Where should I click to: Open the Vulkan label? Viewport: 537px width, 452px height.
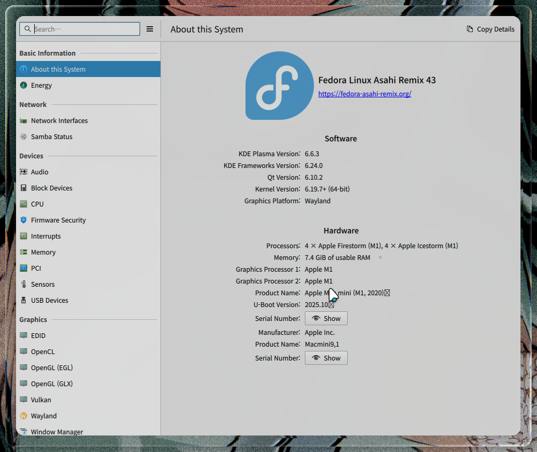click(41, 400)
